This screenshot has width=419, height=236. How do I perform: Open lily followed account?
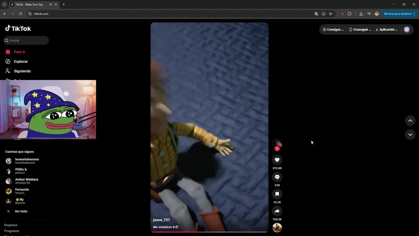point(15,201)
